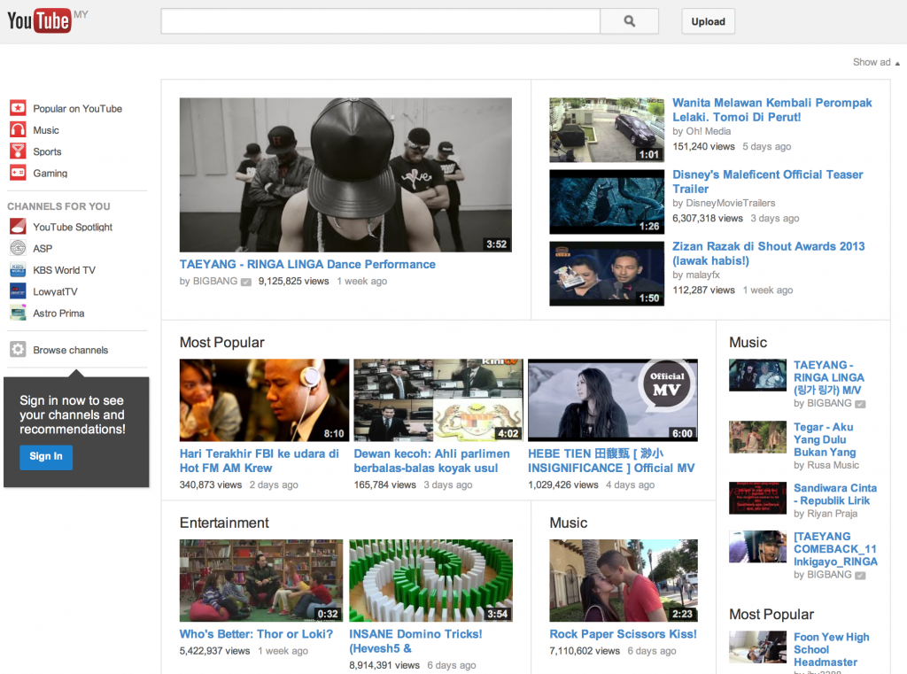
Task: Open INSANE Domino Tricks! title link
Action: pyautogui.click(x=416, y=641)
